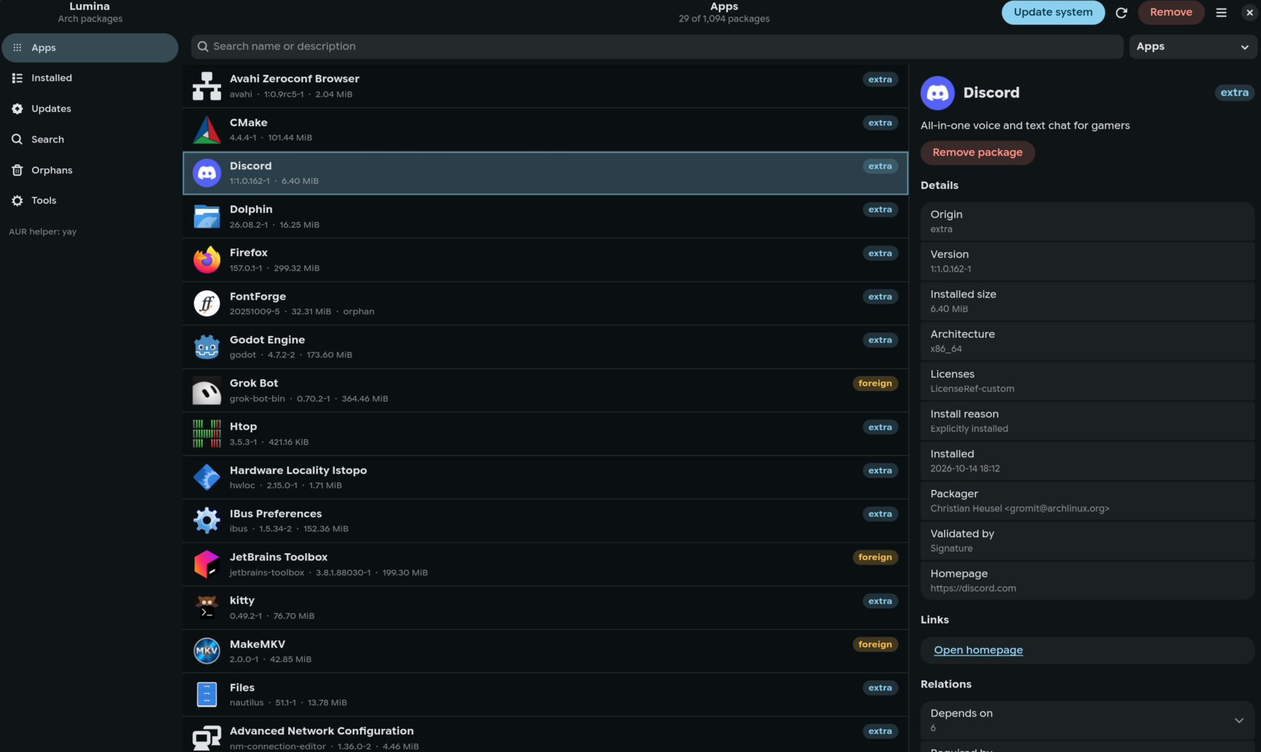Click the extra badge in Discord details header
The width and height of the screenshot is (1261, 752).
pyautogui.click(x=1234, y=92)
